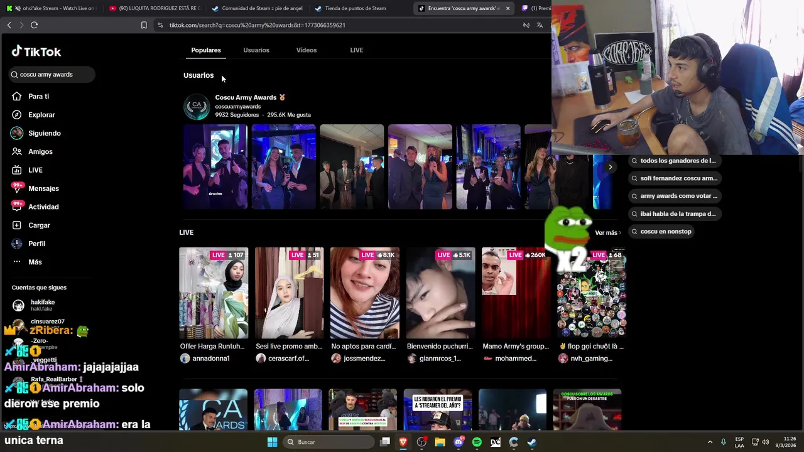Show next videos with carousel arrow

(610, 167)
